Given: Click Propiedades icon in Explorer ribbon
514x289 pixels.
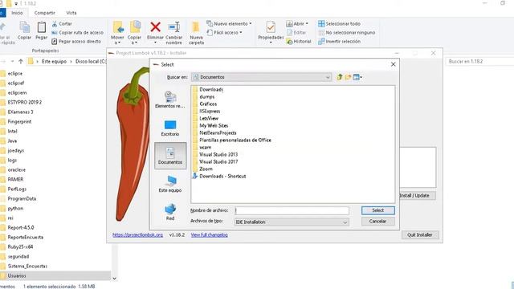Looking at the screenshot, I should [271, 27].
